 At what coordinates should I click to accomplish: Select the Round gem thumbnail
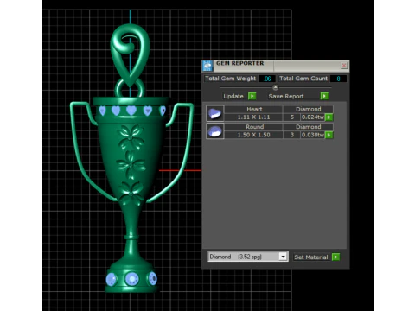[215, 131]
